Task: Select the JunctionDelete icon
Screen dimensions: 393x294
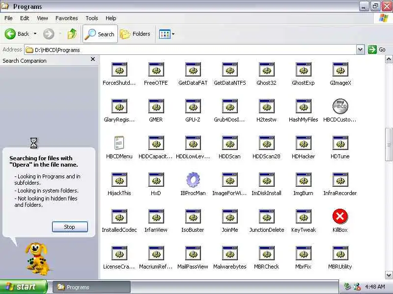Action: pyautogui.click(x=267, y=216)
